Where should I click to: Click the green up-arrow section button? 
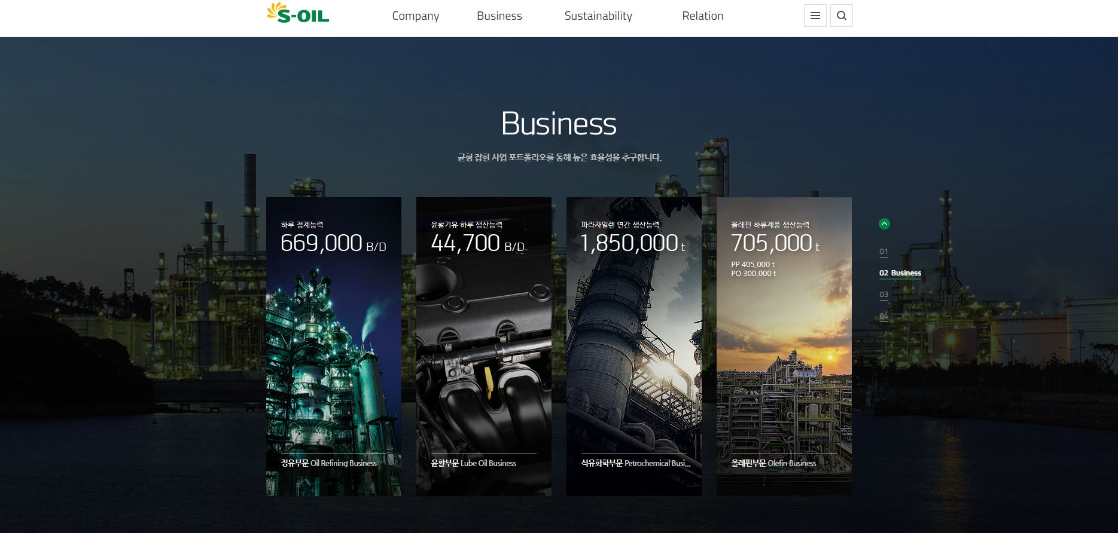click(884, 224)
